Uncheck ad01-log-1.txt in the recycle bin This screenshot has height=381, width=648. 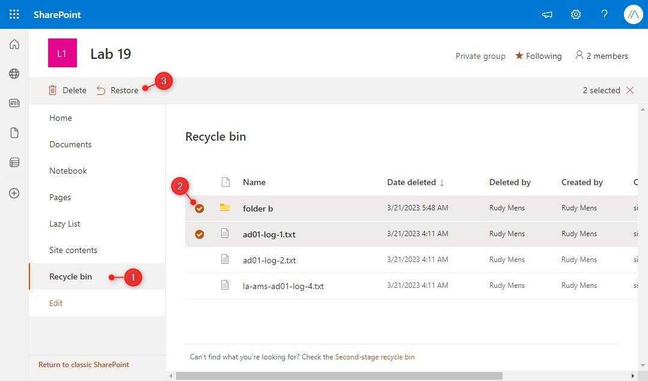(200, 234)
